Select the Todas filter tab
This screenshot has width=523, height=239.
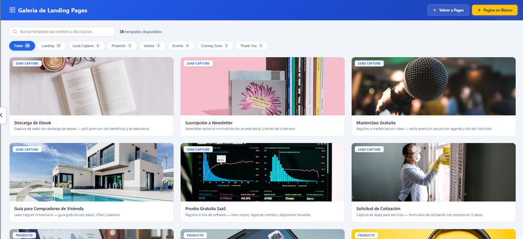coord(22,46)
